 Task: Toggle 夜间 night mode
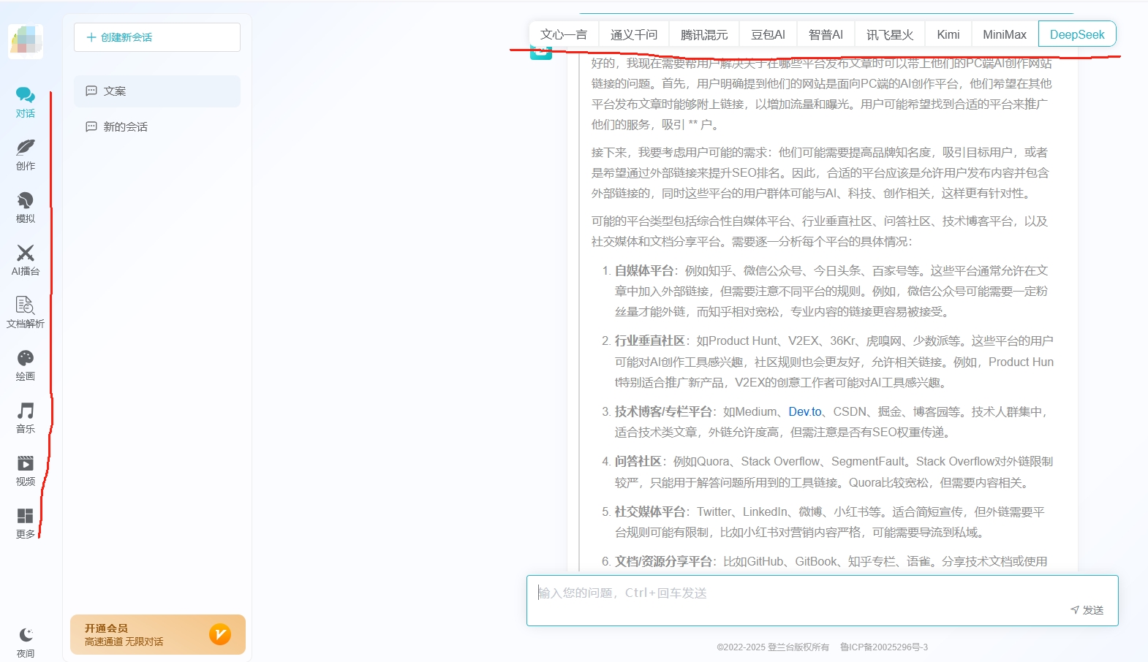(26, 642)
